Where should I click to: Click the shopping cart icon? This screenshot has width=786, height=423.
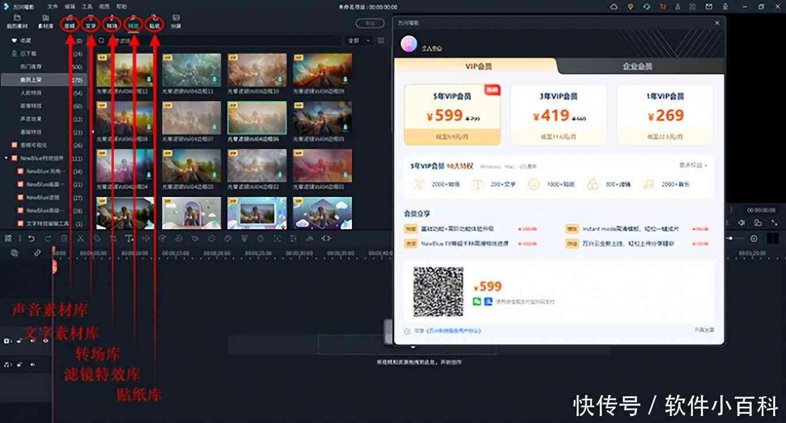(663, 6)
